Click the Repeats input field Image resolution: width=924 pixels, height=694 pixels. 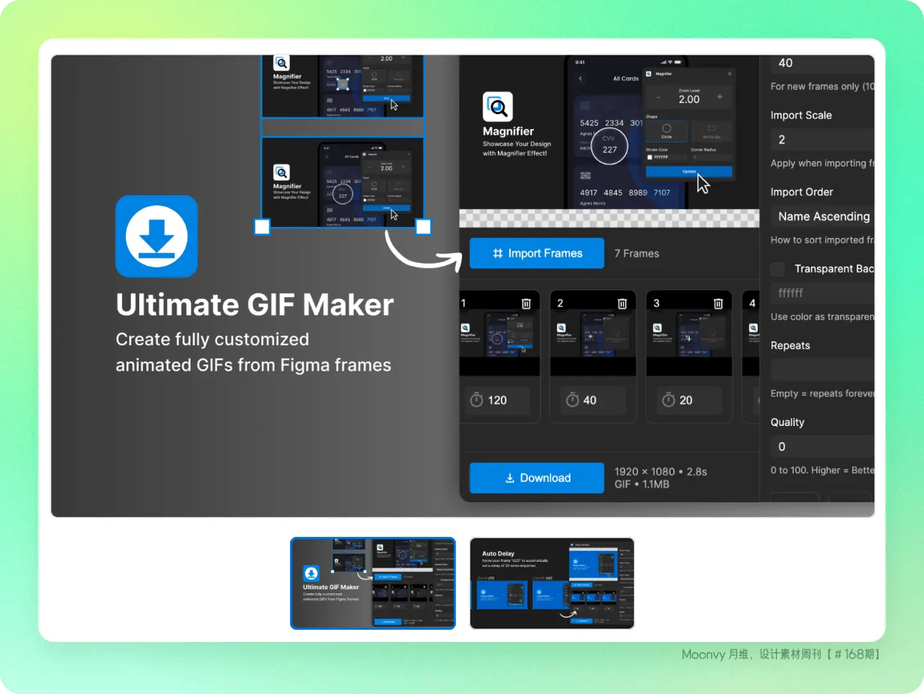823,370
